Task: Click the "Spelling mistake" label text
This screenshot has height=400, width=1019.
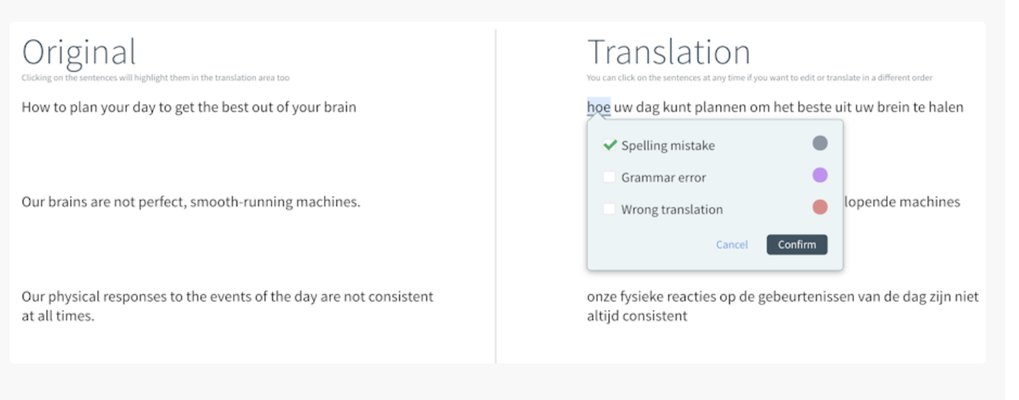Action: (668, 145)
